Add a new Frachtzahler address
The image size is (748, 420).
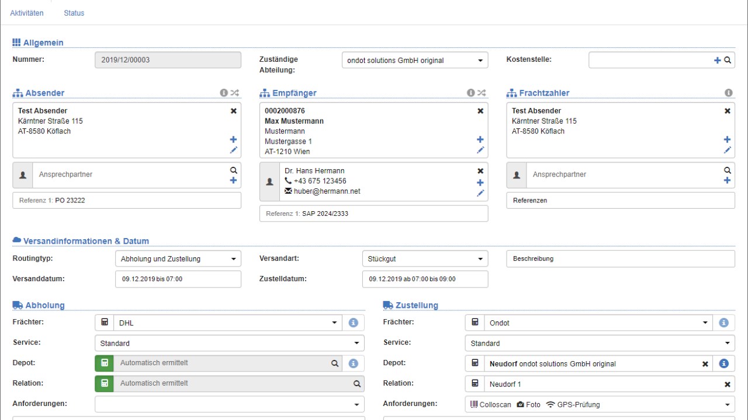click(x=727, y=139)
